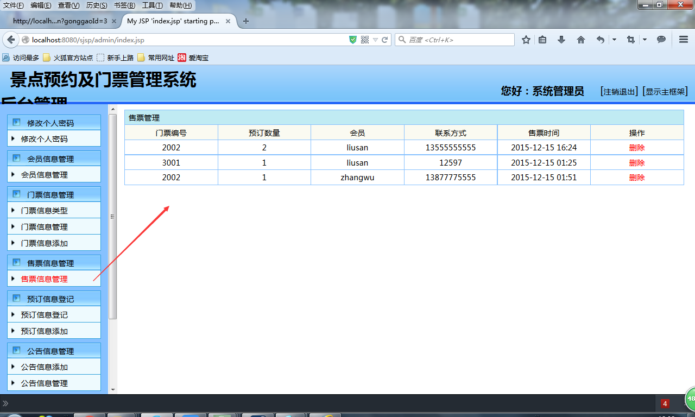Open a new tab with plus button
695x417 pixels.
click(246, 21)
